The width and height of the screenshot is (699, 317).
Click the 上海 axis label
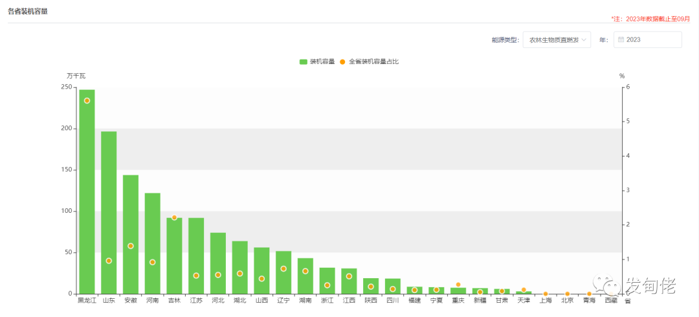click(546, 301)
